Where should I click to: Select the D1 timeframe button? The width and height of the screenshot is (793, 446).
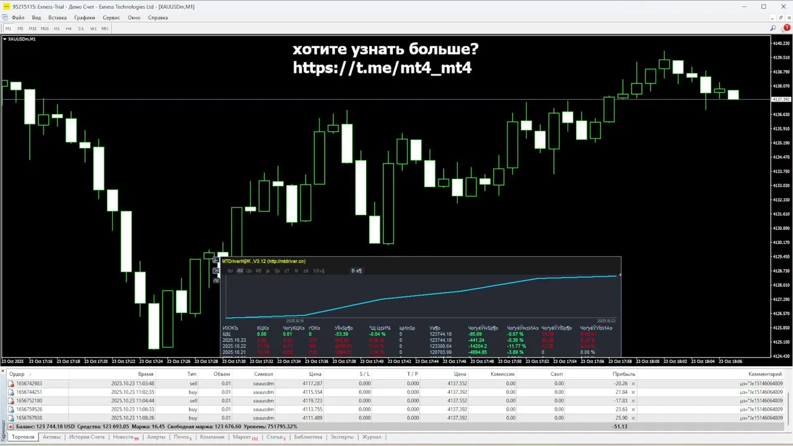click(x=81, y=28)
